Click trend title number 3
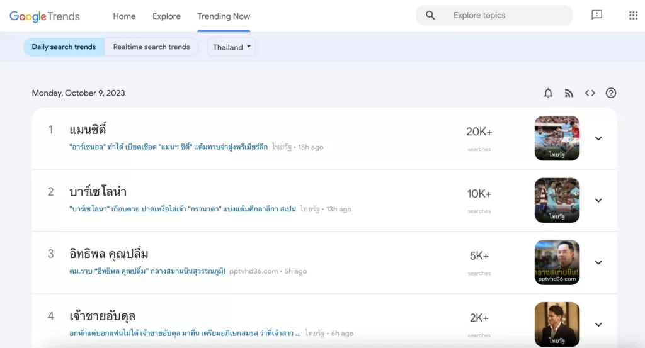Image resolution: width=645 pixels, height=348 pixels. click(x=108, y=254)
